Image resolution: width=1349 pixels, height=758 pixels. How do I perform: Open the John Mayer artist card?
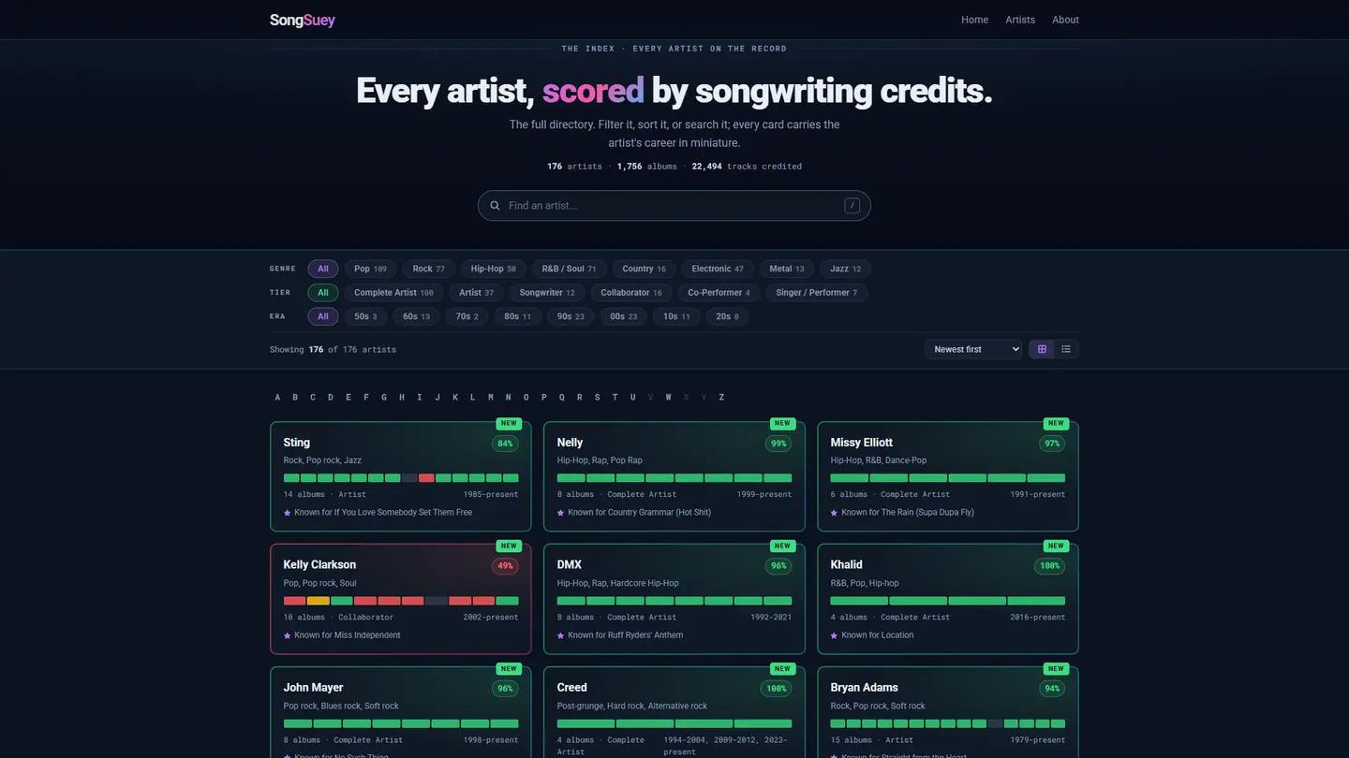click(400, 712)
